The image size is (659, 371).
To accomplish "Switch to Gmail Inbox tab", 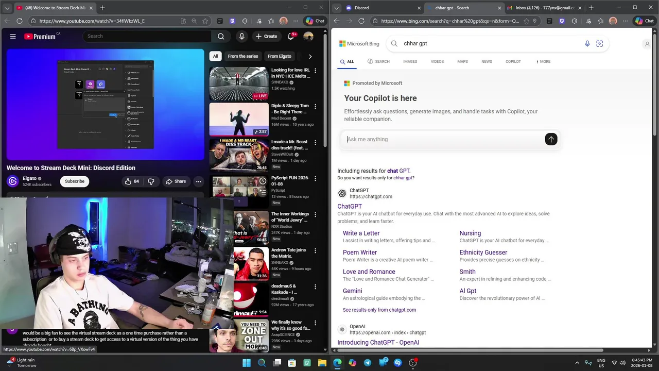I will pos(544,8).
